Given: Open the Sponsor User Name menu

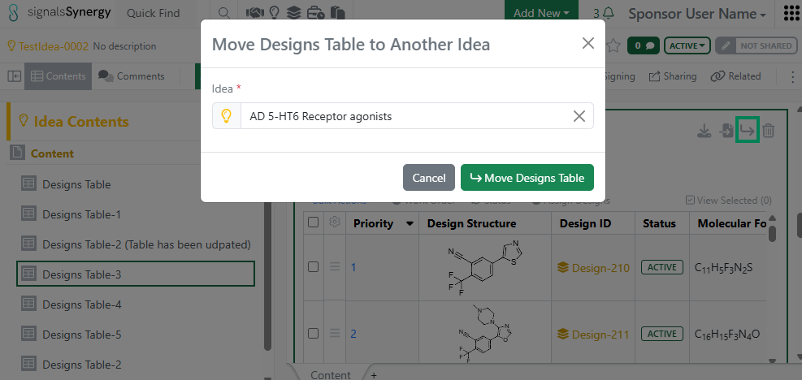Looking at the screenshot, I should tap(697, 14).
